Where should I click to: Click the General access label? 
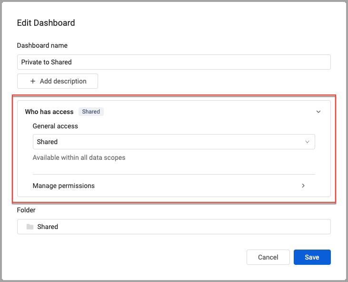[x=55, y=126]
